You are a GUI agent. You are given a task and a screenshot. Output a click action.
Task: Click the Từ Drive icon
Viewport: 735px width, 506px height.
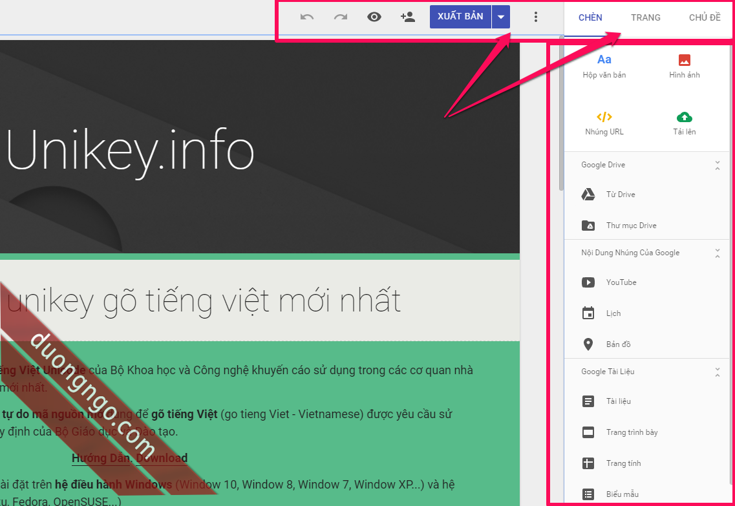click(x=588, y=195)
